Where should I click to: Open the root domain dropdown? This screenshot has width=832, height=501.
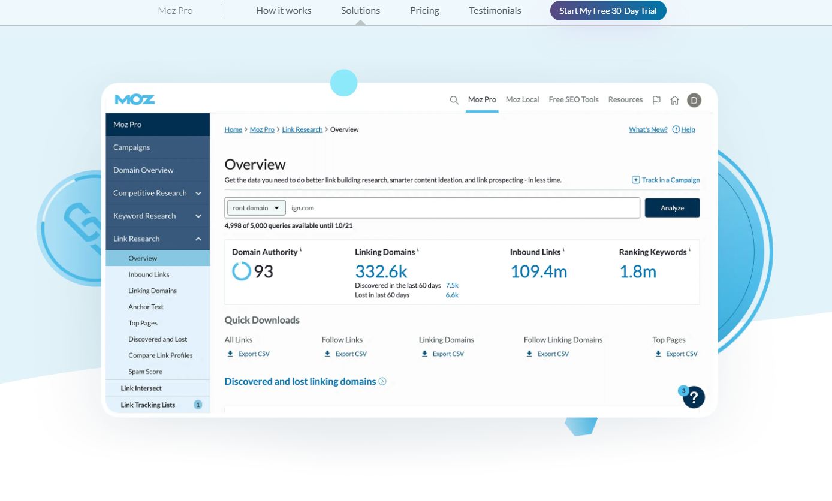click(x=257, y=208)
